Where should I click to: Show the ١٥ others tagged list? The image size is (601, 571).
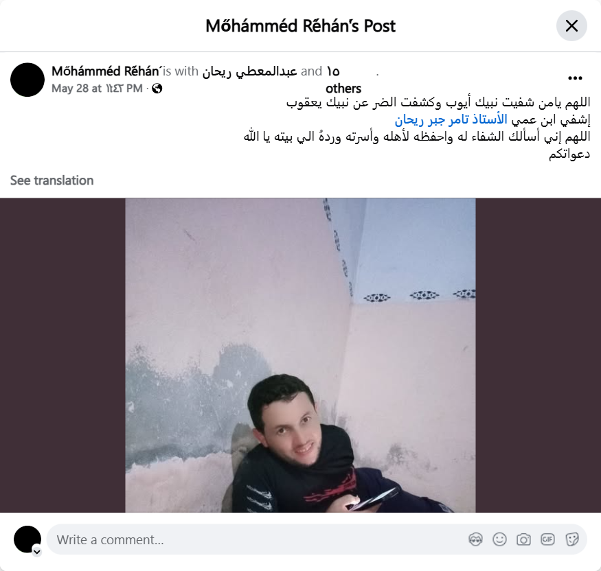click(x=343, y=80)
